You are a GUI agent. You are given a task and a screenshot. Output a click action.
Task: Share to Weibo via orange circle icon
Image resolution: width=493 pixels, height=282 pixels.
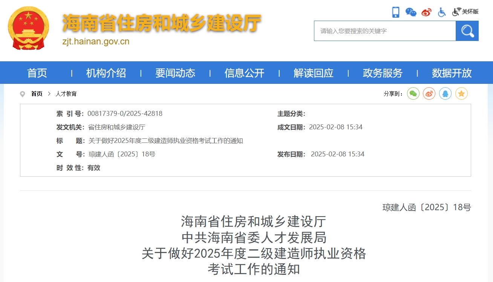click(429, 94)
